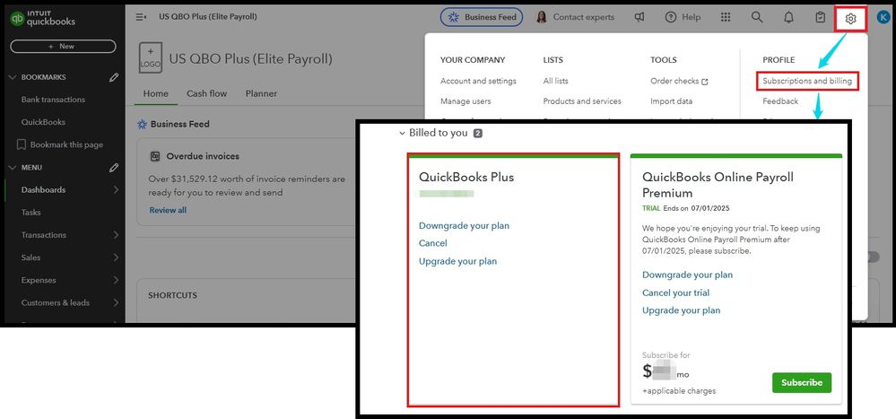Click Bookmark this page

coord(67,144)
